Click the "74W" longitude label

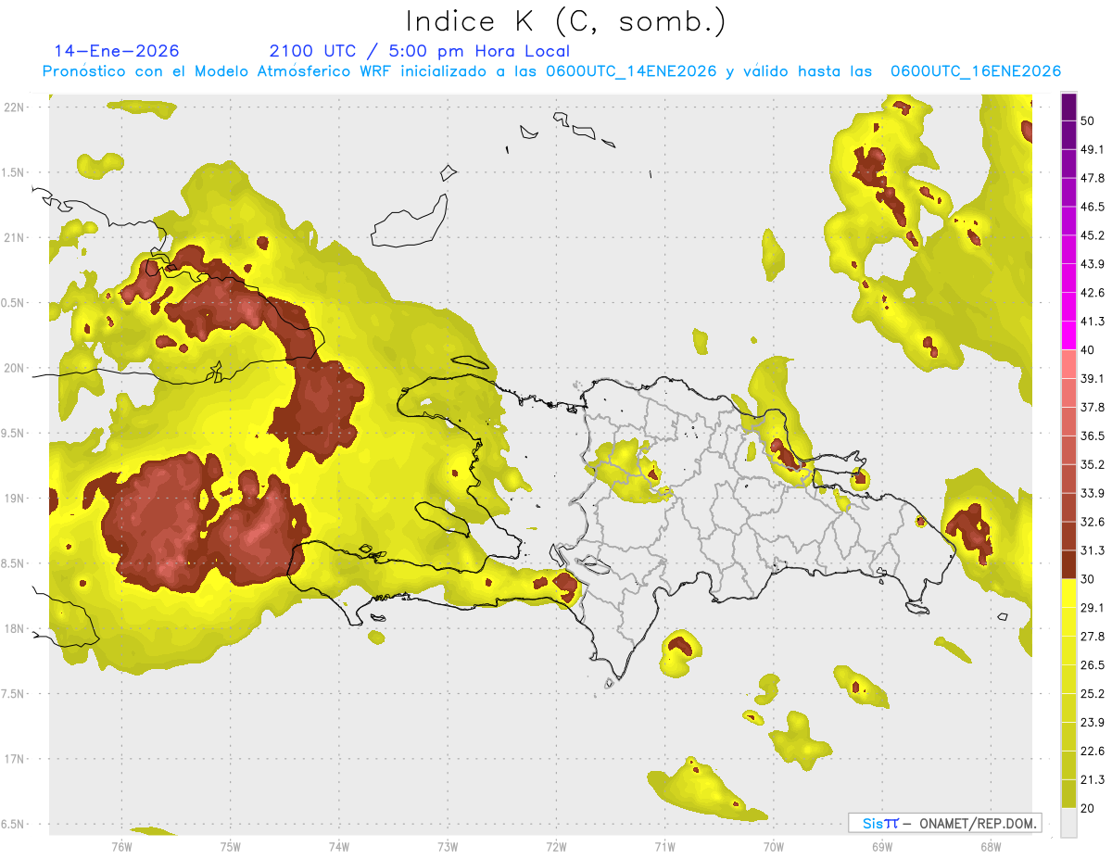339,847
